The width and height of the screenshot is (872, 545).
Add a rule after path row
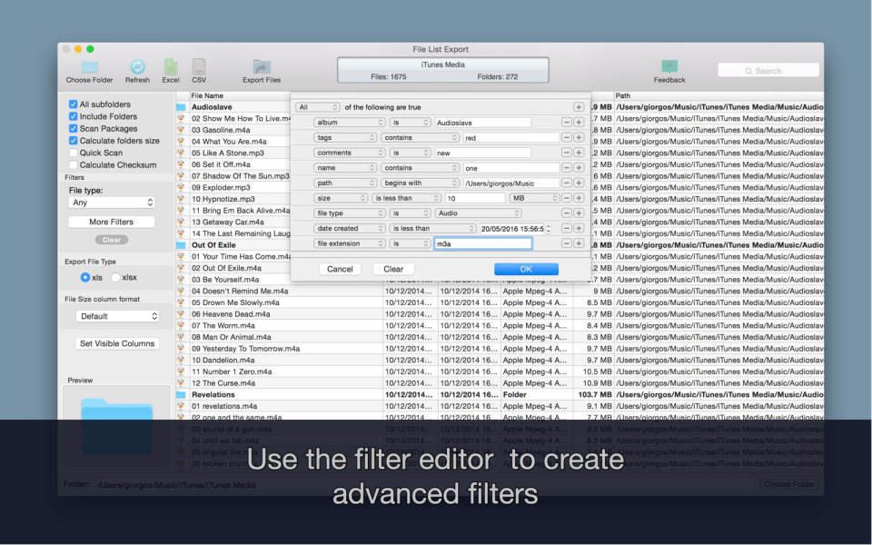point(579,183)
